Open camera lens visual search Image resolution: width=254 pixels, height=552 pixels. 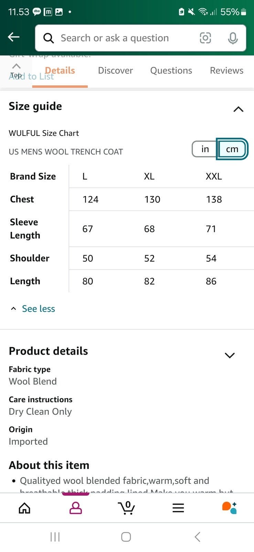(x=205, y=38)
